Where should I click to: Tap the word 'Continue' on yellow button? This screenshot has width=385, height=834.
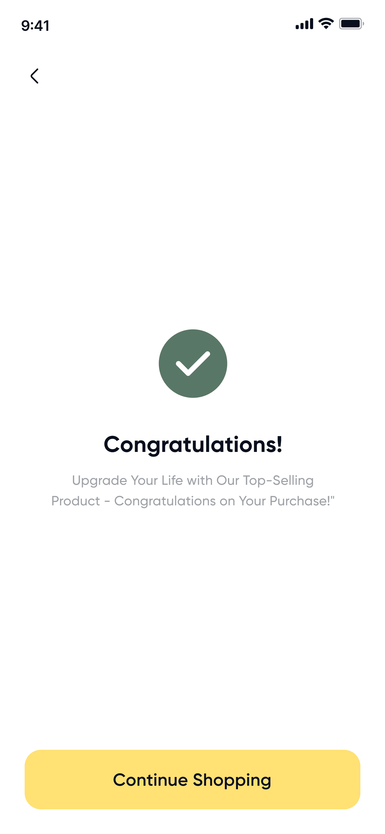[x=150, y=780]
